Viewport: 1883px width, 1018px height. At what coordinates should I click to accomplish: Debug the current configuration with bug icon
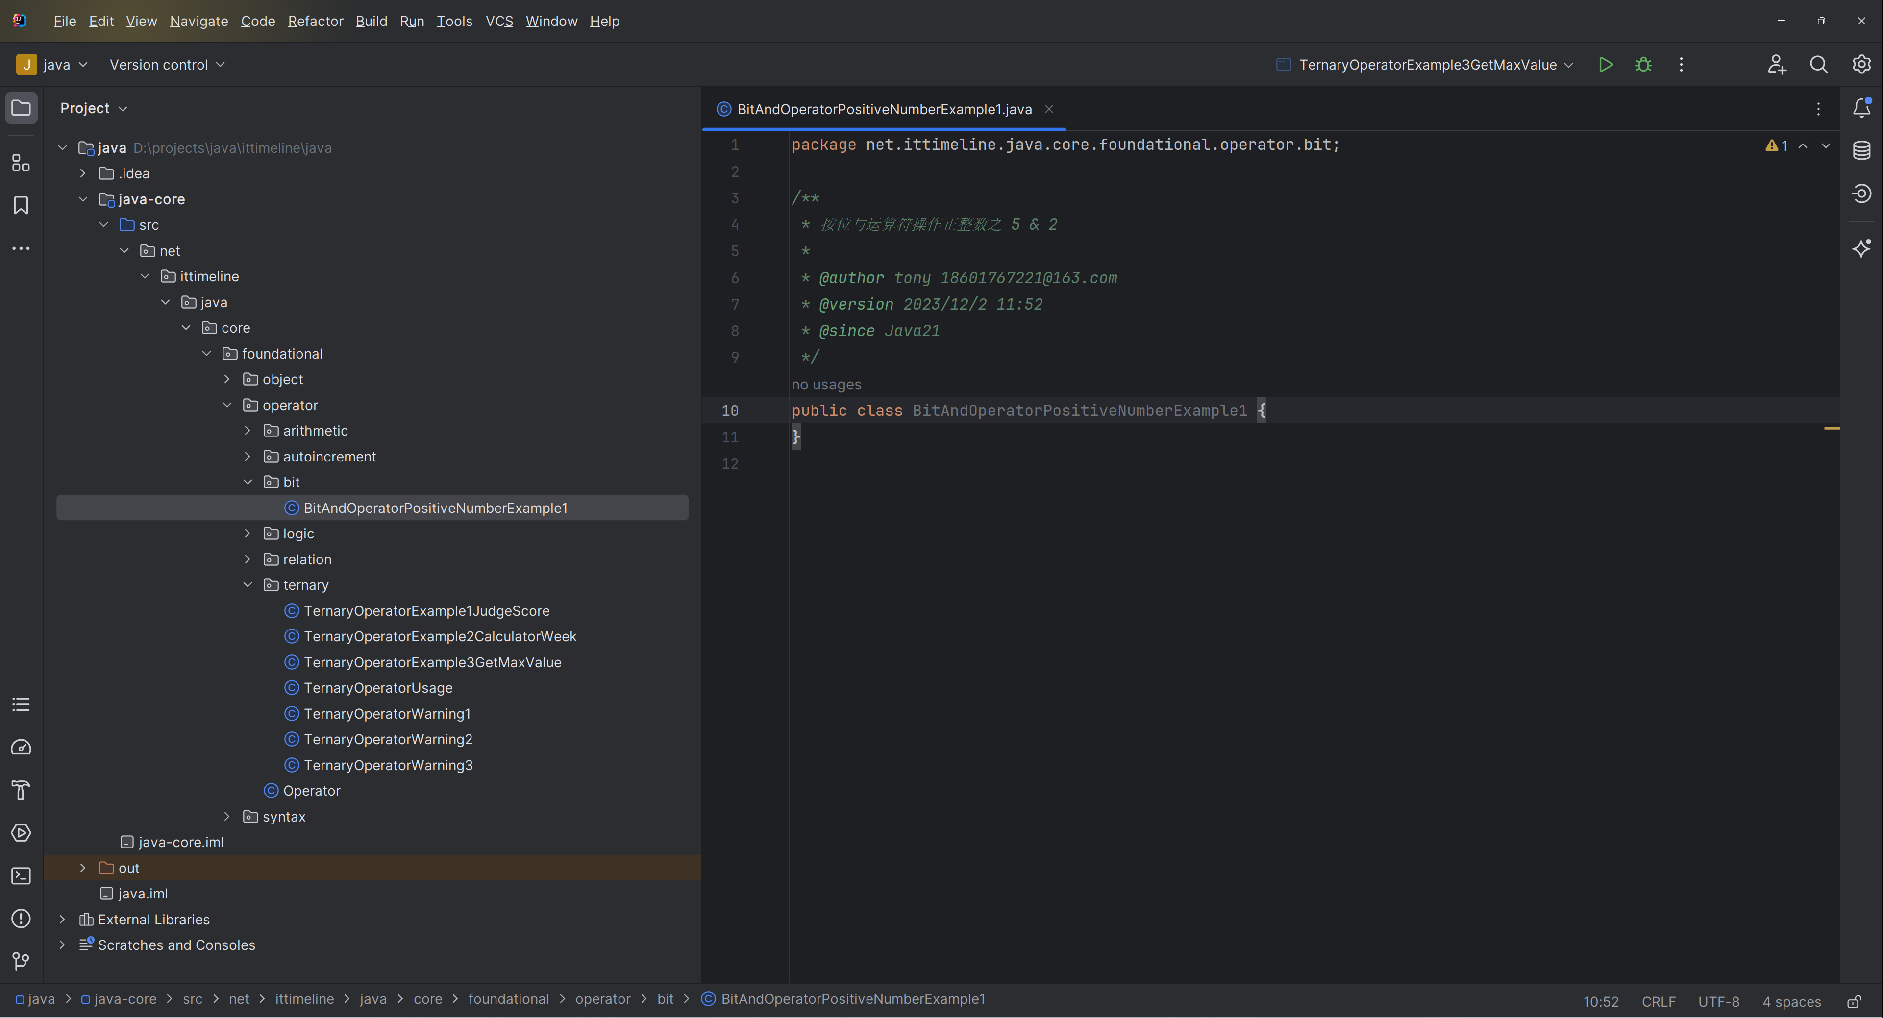point(1643,64)
